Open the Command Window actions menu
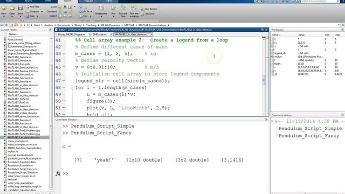This screenshot has width=345, height=194. click(266, 120)
